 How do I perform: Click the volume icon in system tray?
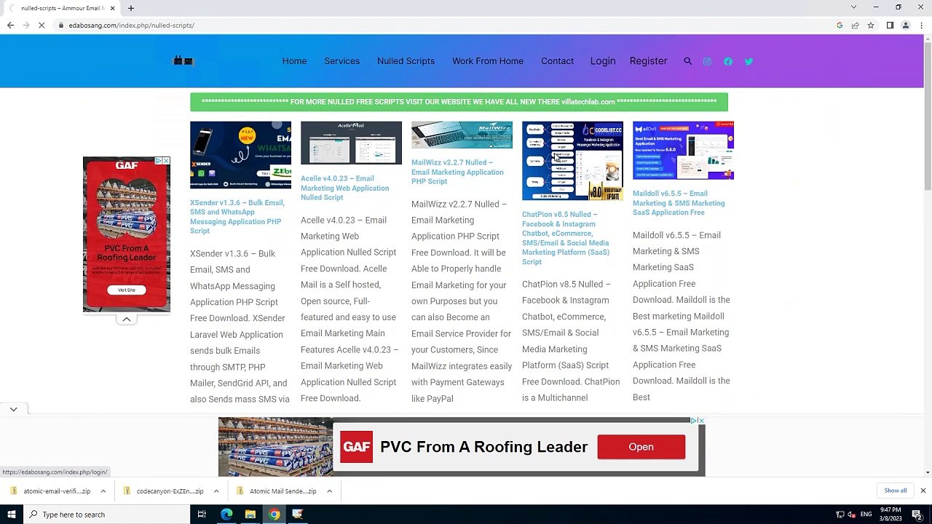(851, 515)
